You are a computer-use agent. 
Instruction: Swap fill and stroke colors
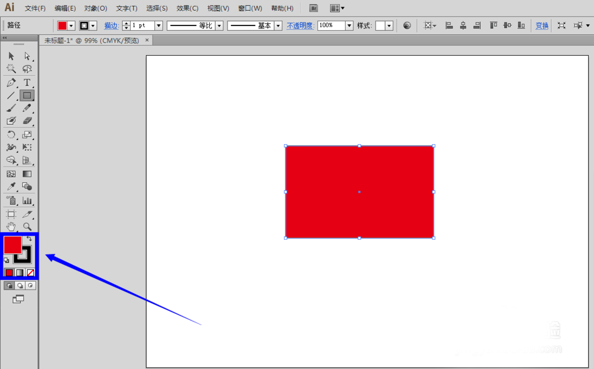29,238
